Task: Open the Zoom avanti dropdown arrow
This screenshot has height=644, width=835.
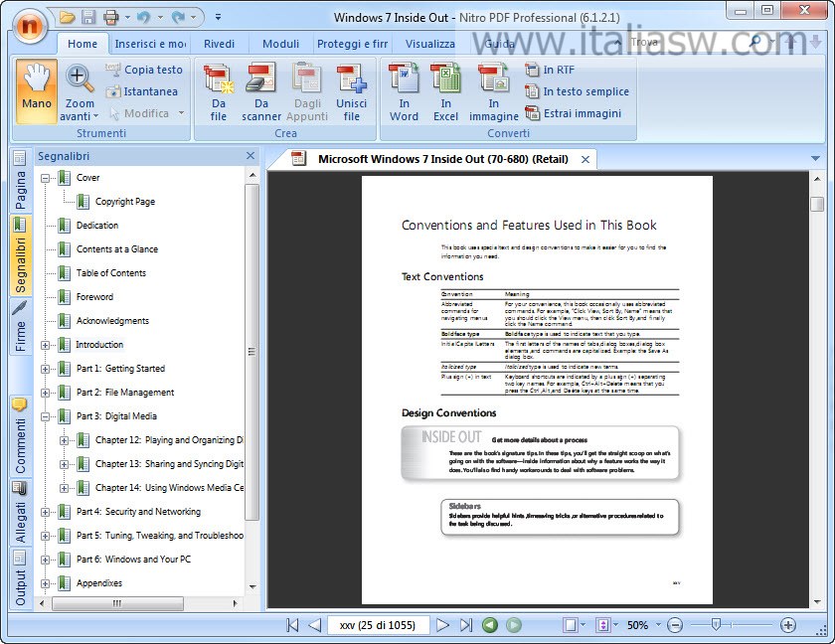Action: click(x=95, y=116)
